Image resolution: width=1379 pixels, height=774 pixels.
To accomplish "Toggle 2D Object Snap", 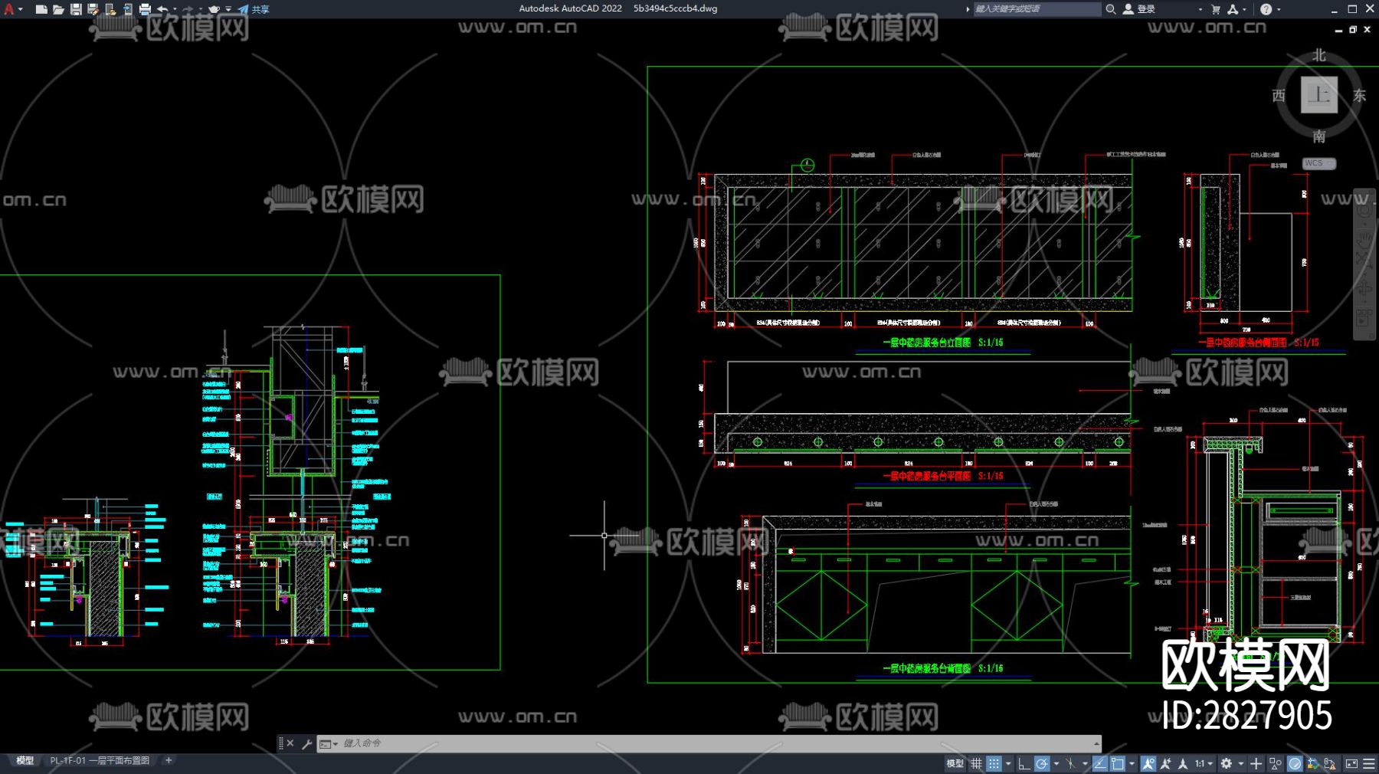I will pos(1118,763).
